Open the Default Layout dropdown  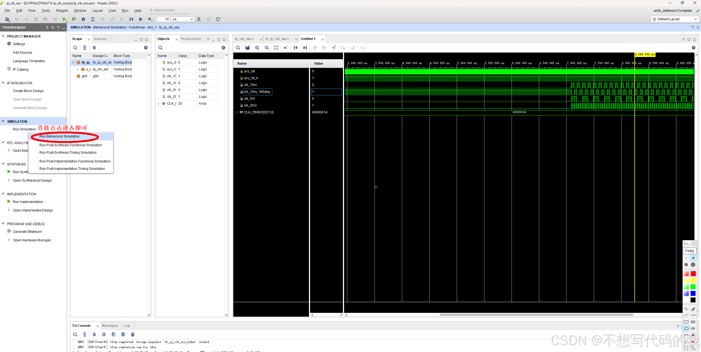click(674, 19)
